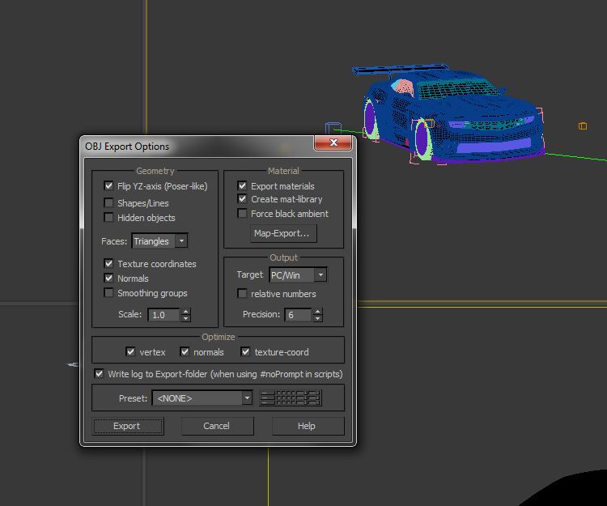607x506 pixels.
Task: Increase Precision with the up spinner arrow
Action: click(x=318, y=311)
